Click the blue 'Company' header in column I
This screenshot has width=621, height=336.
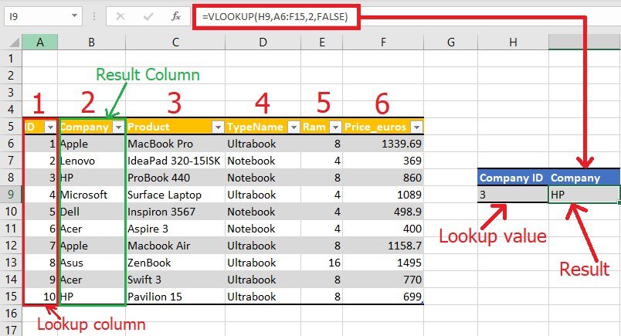pos(584,178)
